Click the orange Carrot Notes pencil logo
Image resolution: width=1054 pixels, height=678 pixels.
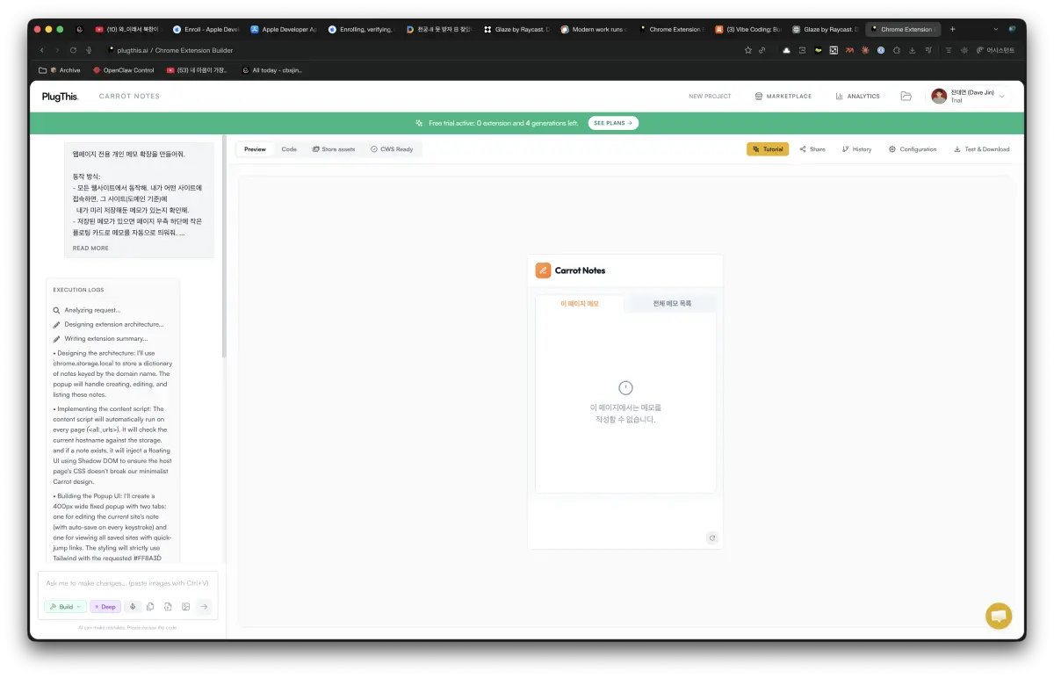[543, 270]
